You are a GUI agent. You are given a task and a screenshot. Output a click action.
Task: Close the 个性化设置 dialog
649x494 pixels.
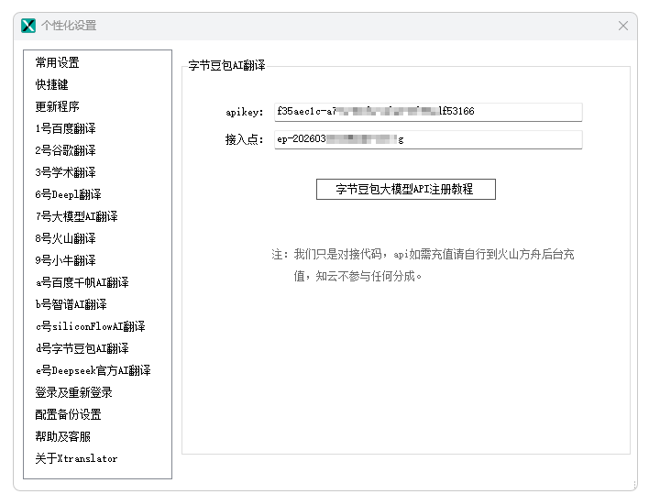point(623,26)
